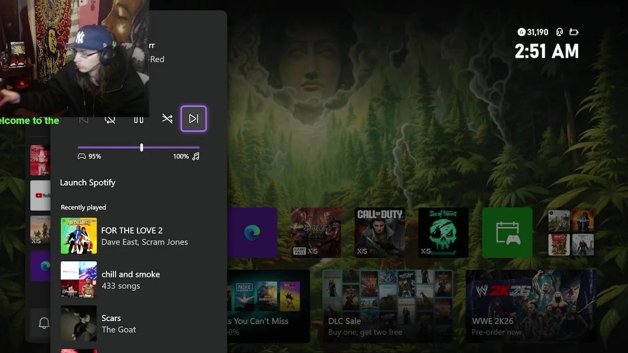Open headset audio status icon
The image size is (628, 353).
559,32
